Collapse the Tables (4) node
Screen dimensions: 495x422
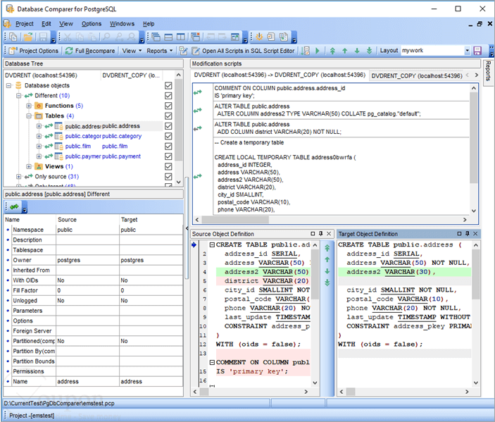[29, 116]
